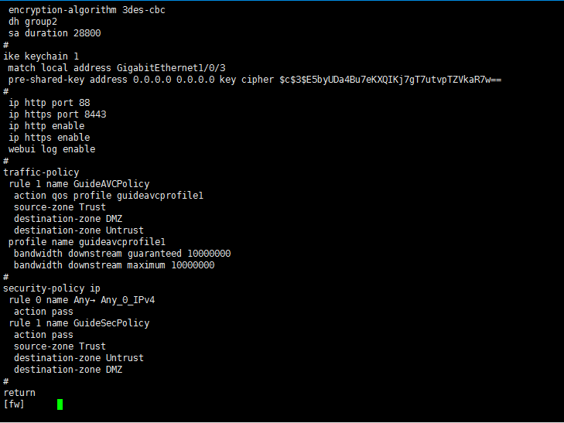The width and height of the screenshot is (564, 423).
Task: Click the 'ip https enable' line
Action: coord(49,138)
